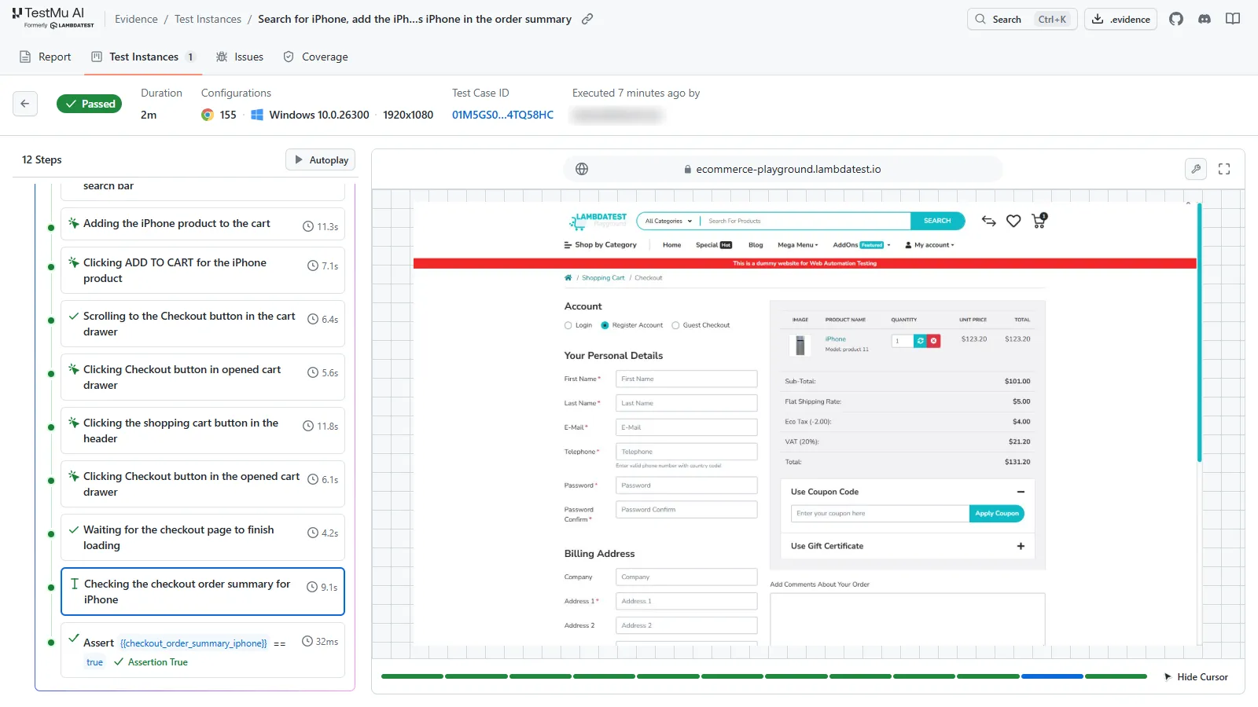Viewport: 1258px width, 707px height.
Task: Open the documentation book icon
Action: coord(1233,19)
